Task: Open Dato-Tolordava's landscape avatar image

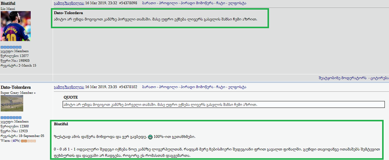Action: click(12, 104)
